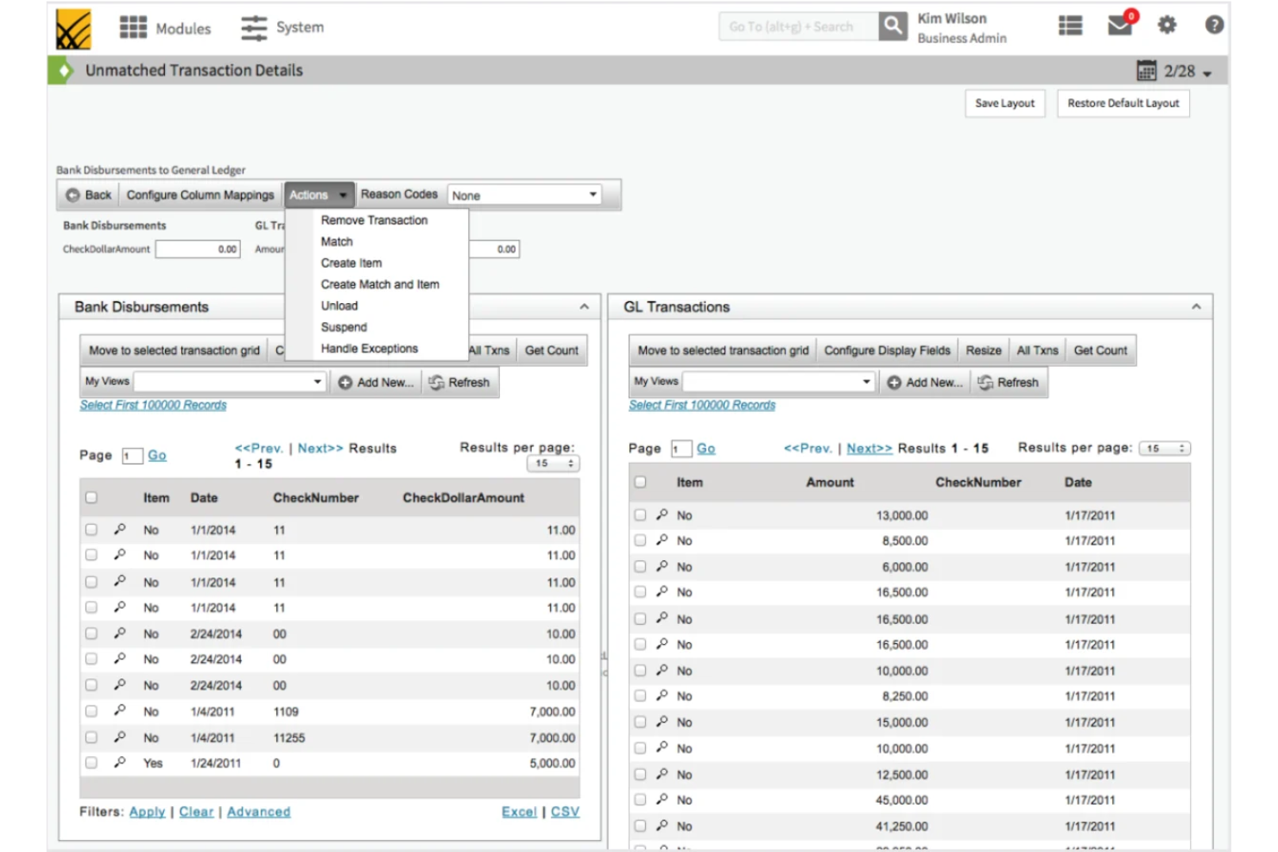1278x852 pixels.
Task: Click the Select First 100000 Records link
Action: 153,404
